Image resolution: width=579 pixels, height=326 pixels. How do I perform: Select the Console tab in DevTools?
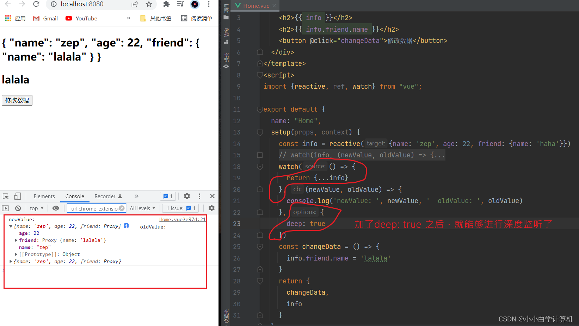(x=75, y=196)
